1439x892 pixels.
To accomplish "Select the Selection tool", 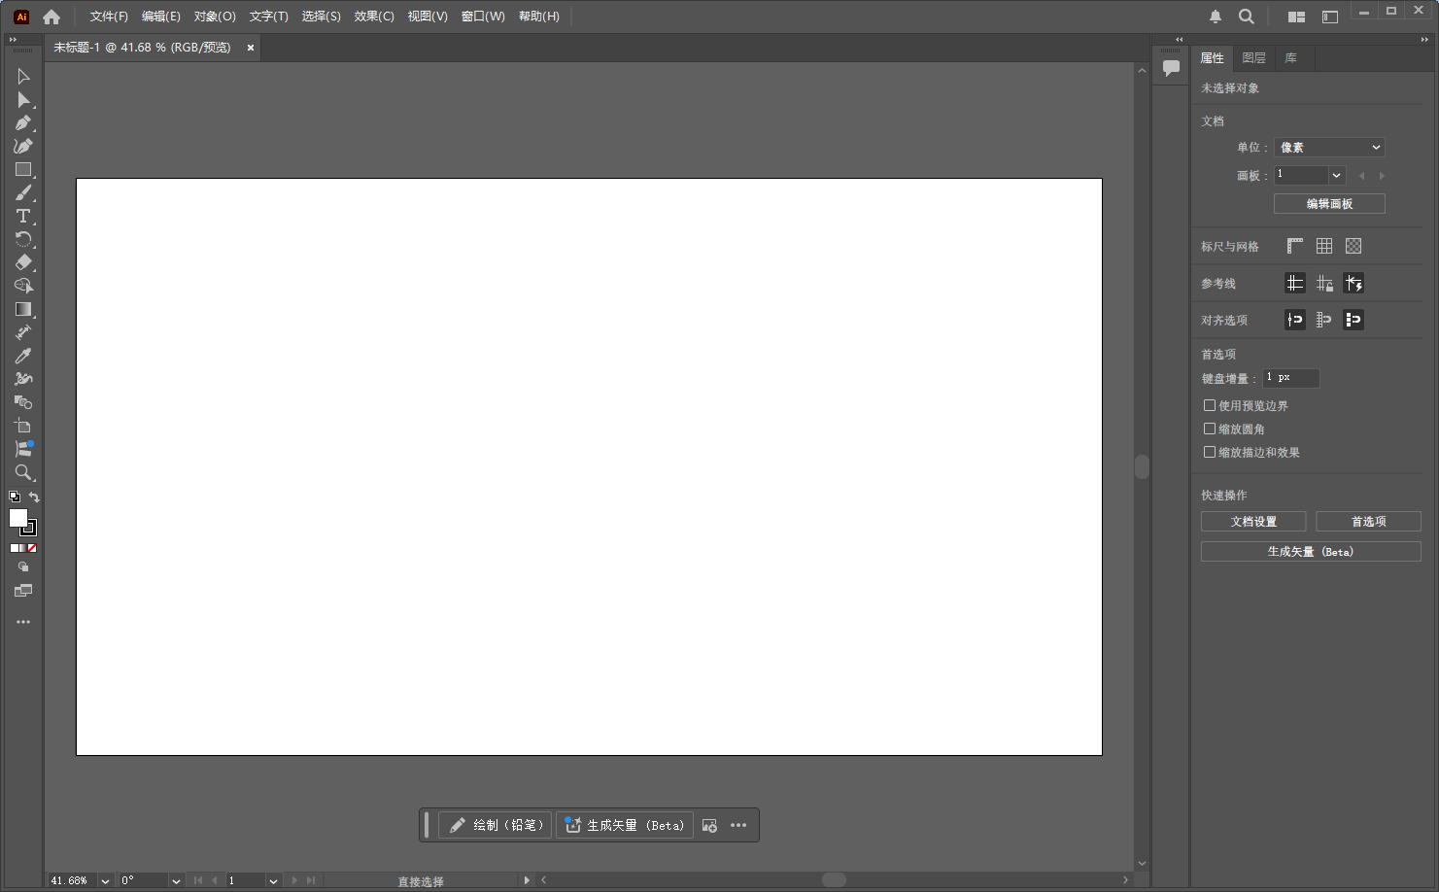I will click(23, 76).
